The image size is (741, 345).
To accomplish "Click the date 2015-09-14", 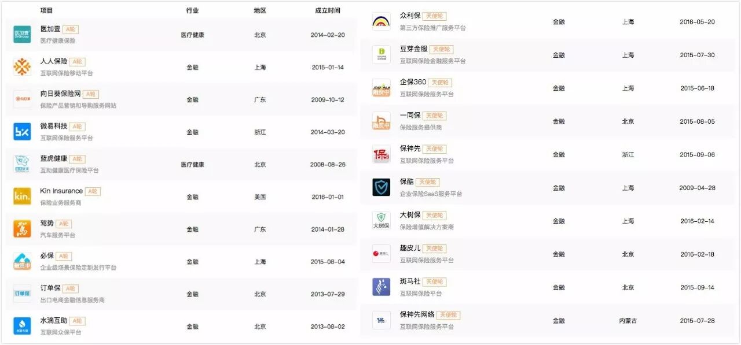I will (697, 288).
